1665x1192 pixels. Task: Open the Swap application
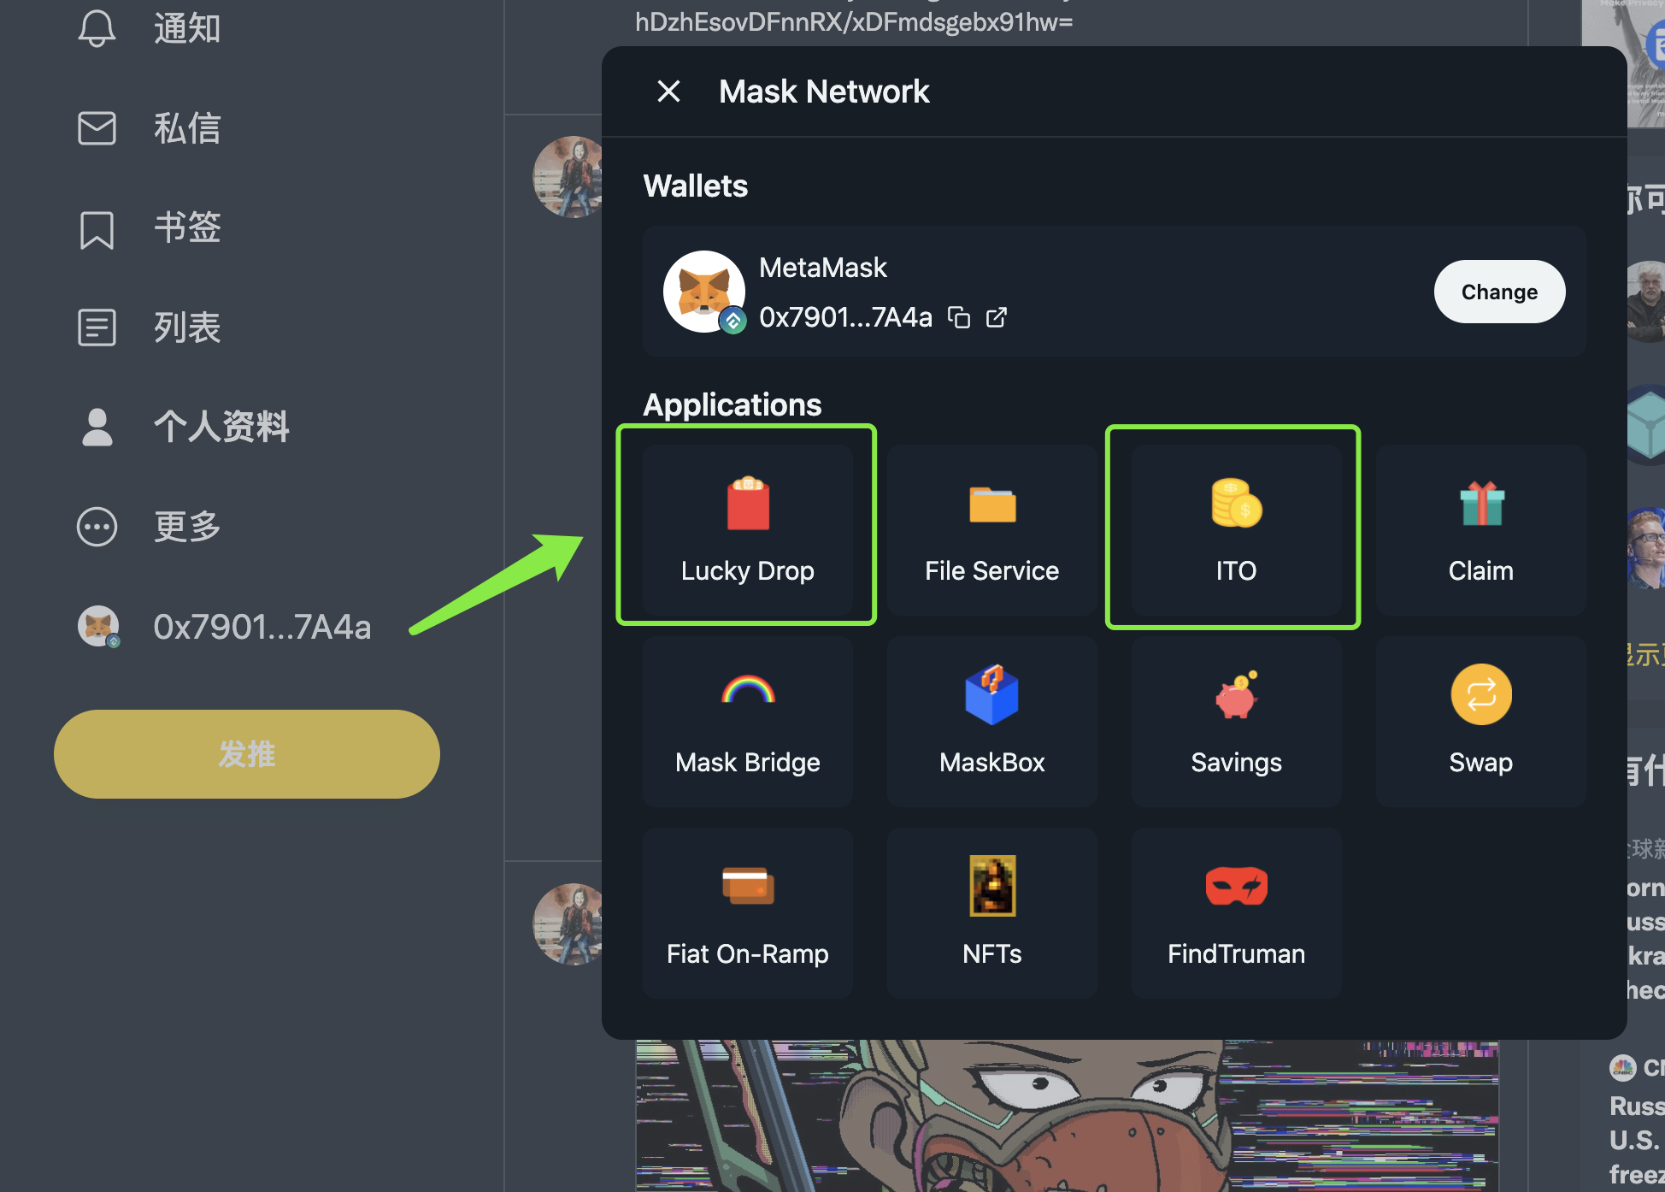(x=1480, y=721)
